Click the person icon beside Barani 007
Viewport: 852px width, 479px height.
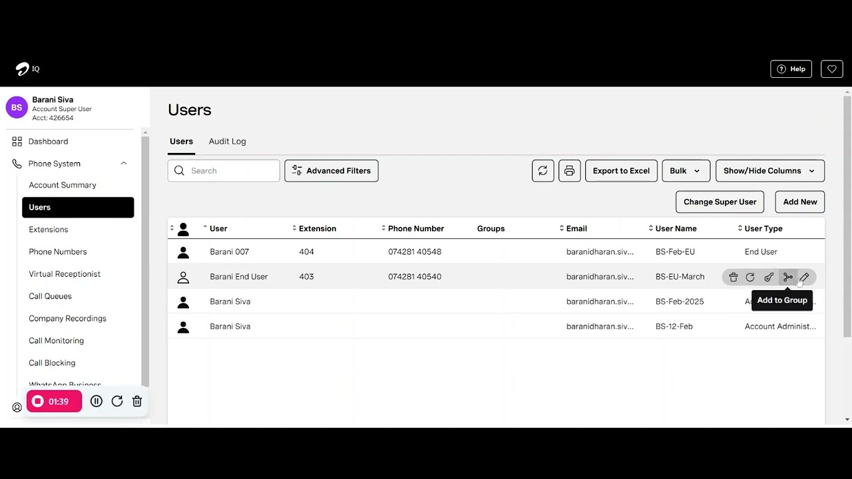tap(183, 252)
